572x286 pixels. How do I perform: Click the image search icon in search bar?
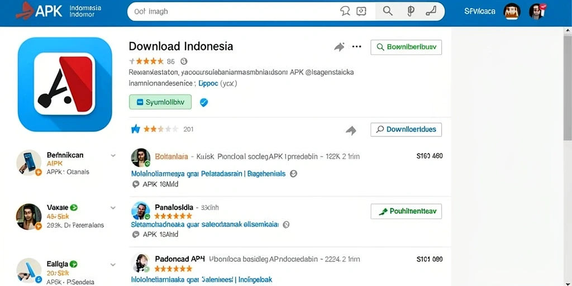click(361, 11)
